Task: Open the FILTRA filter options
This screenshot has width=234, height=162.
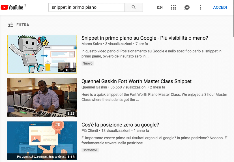Action: (19, 25)
